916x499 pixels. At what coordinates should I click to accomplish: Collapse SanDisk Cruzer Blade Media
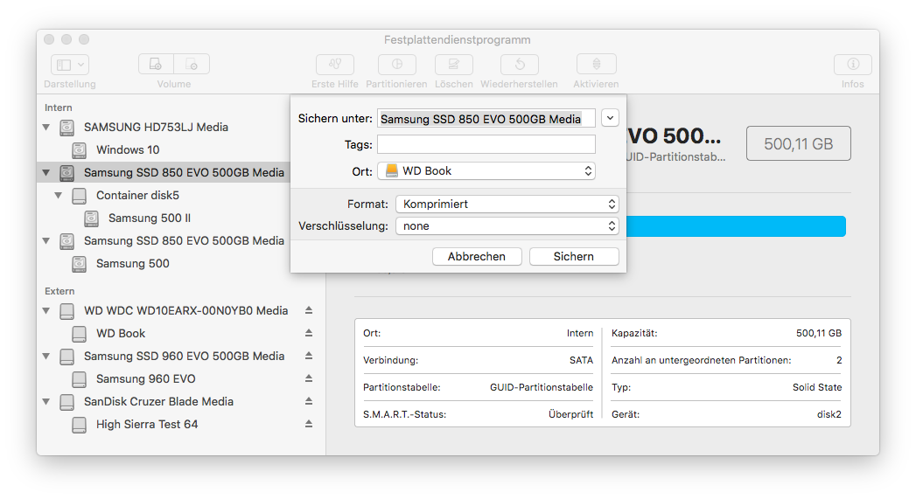(x=46, y=401)
